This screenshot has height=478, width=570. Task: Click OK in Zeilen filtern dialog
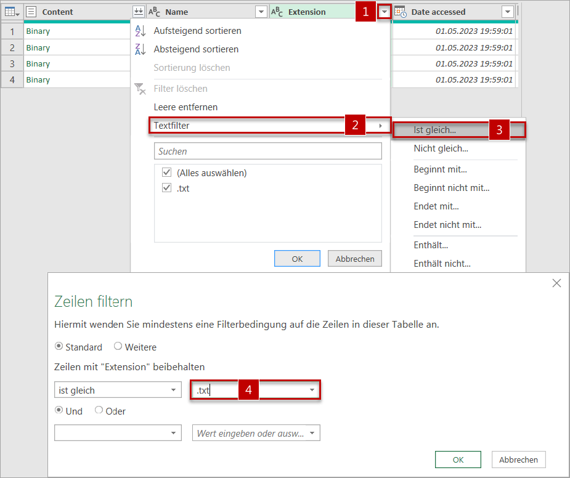458,460
